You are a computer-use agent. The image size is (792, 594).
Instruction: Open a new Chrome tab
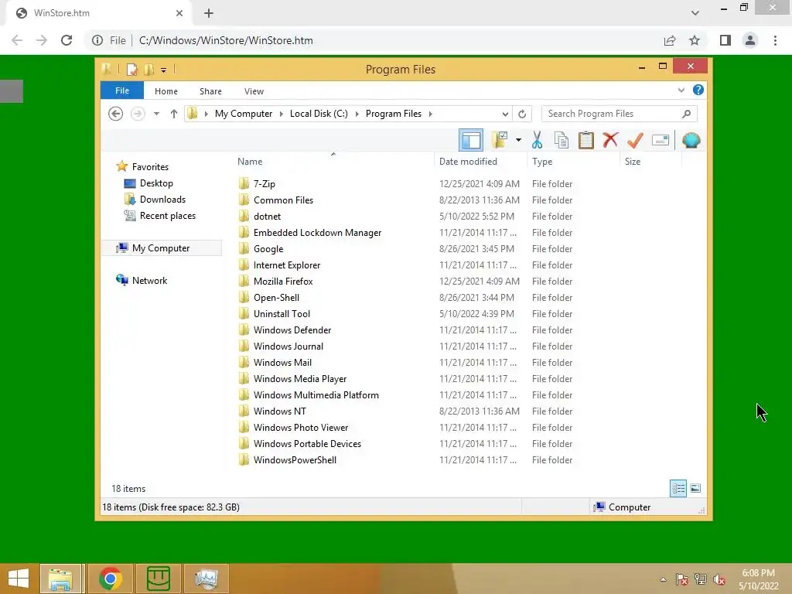click(209, 13)
